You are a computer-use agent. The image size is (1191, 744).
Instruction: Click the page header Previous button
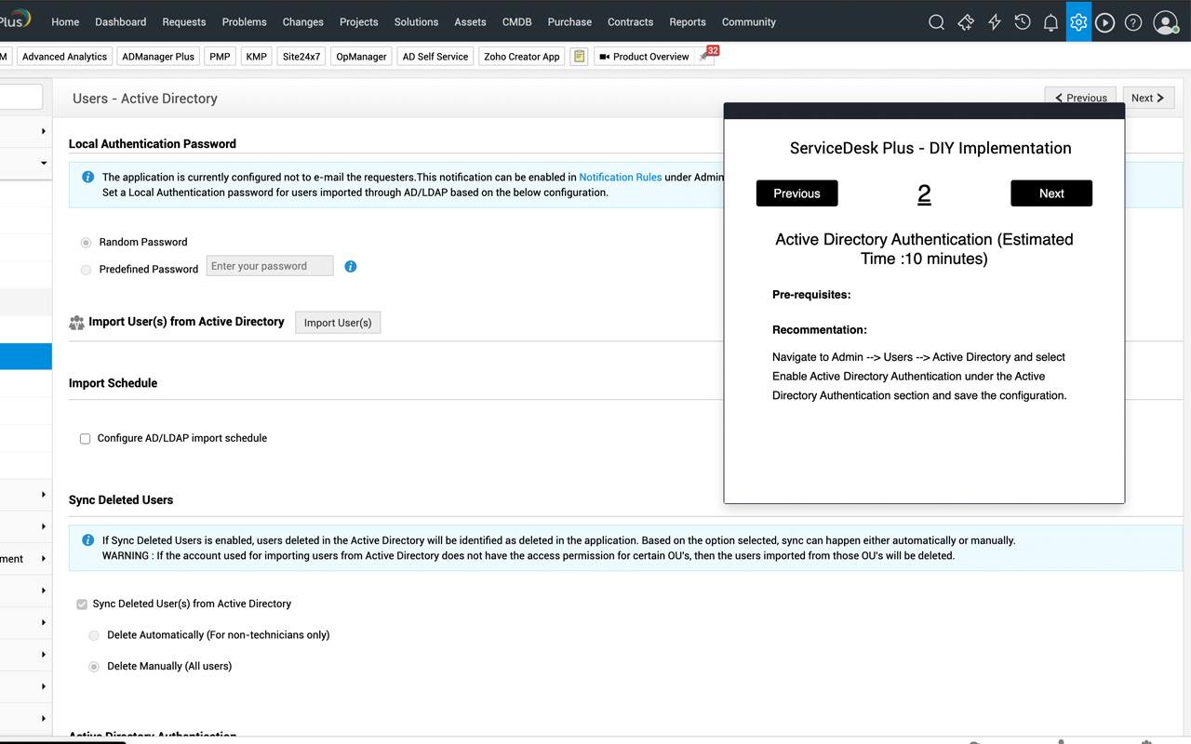1080,98
